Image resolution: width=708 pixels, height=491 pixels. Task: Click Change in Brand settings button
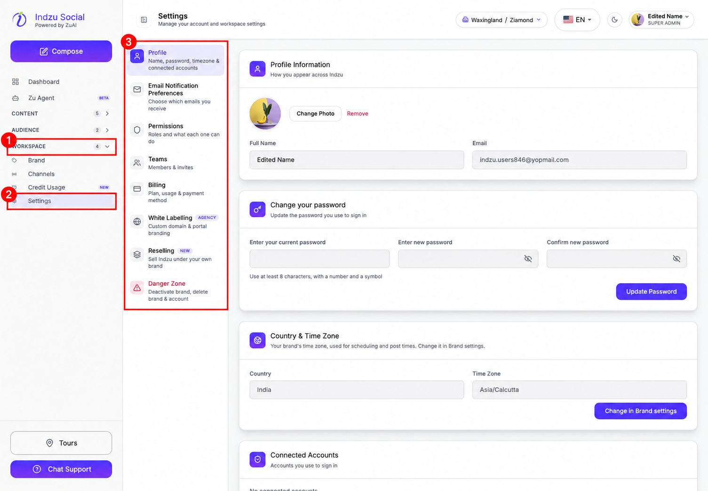640,411
